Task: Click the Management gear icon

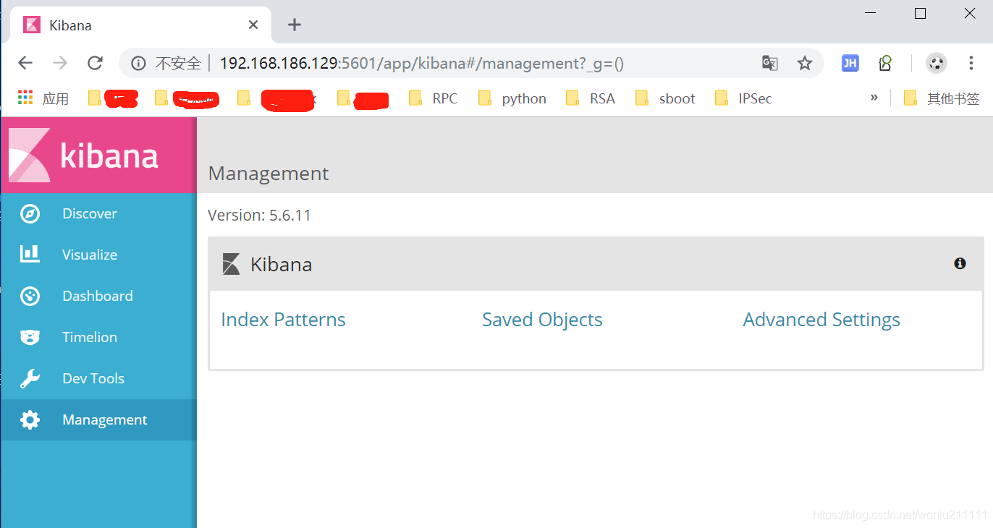Action: 30,420
